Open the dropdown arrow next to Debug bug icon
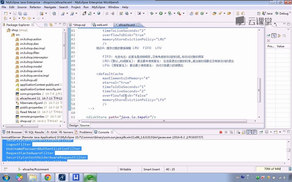Image resolution: width=292 pixels, height=182 pixels. tap(156, 13)
